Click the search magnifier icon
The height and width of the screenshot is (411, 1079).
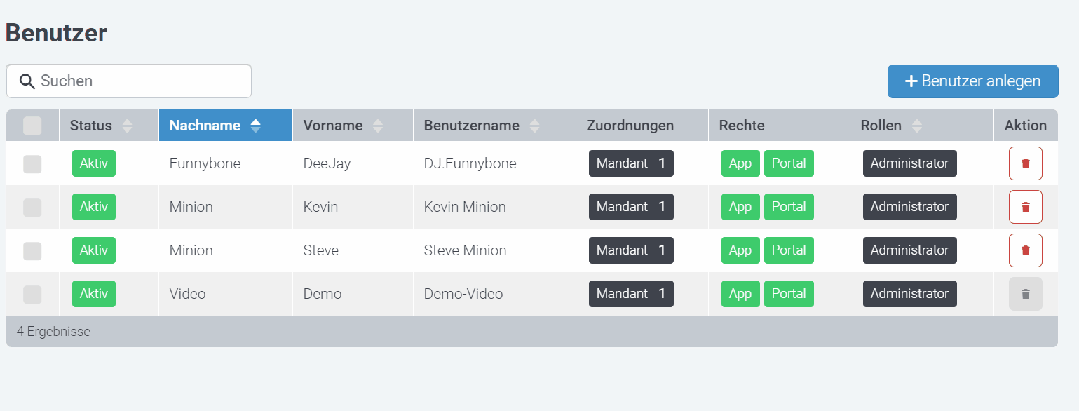[27, 81]
